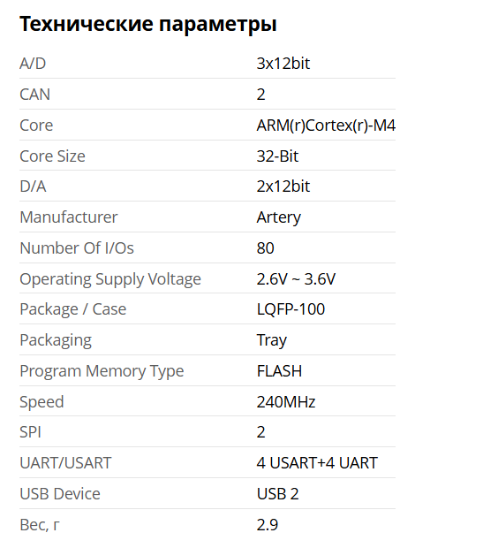Select the Number Of I/Os label
The height and width of the screenshot is (548, 483).
(77, 248)
